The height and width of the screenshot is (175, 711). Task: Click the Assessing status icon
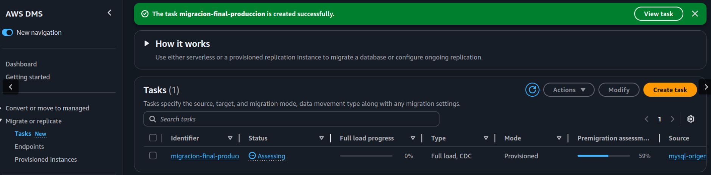pyautogui.click(x=252, y=156)
